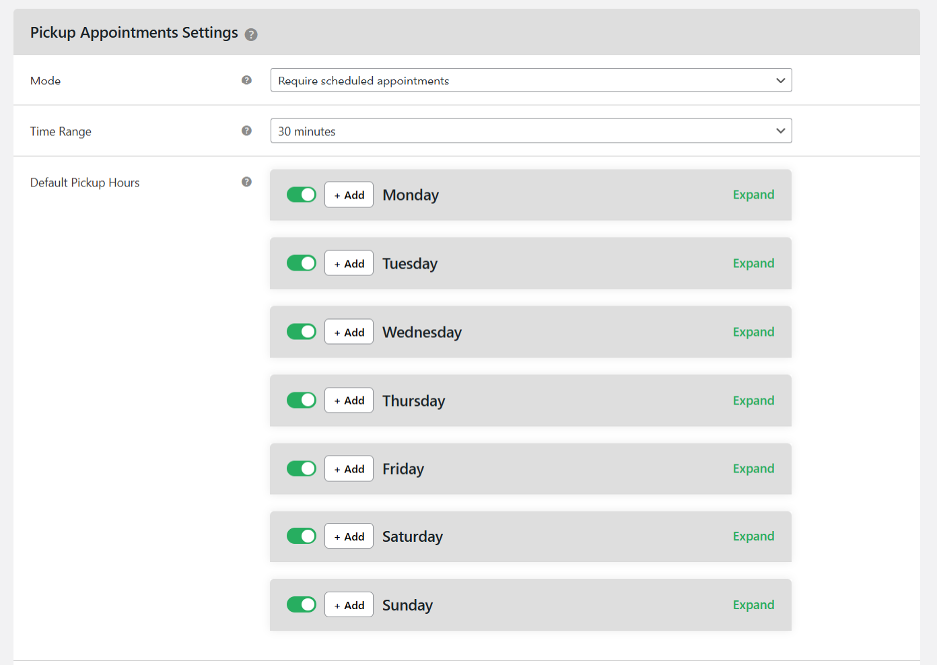Expand the Friday row
Viewport: 937px width, 665px height.
click(753, 468)
